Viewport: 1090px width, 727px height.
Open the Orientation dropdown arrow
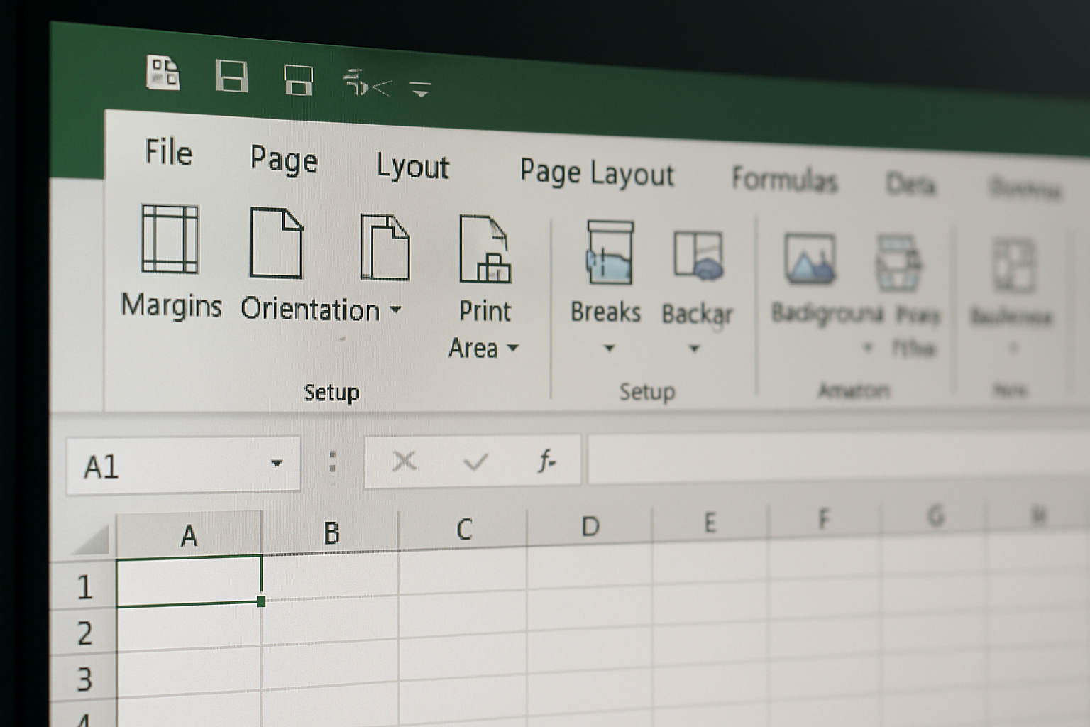[397, 310]
